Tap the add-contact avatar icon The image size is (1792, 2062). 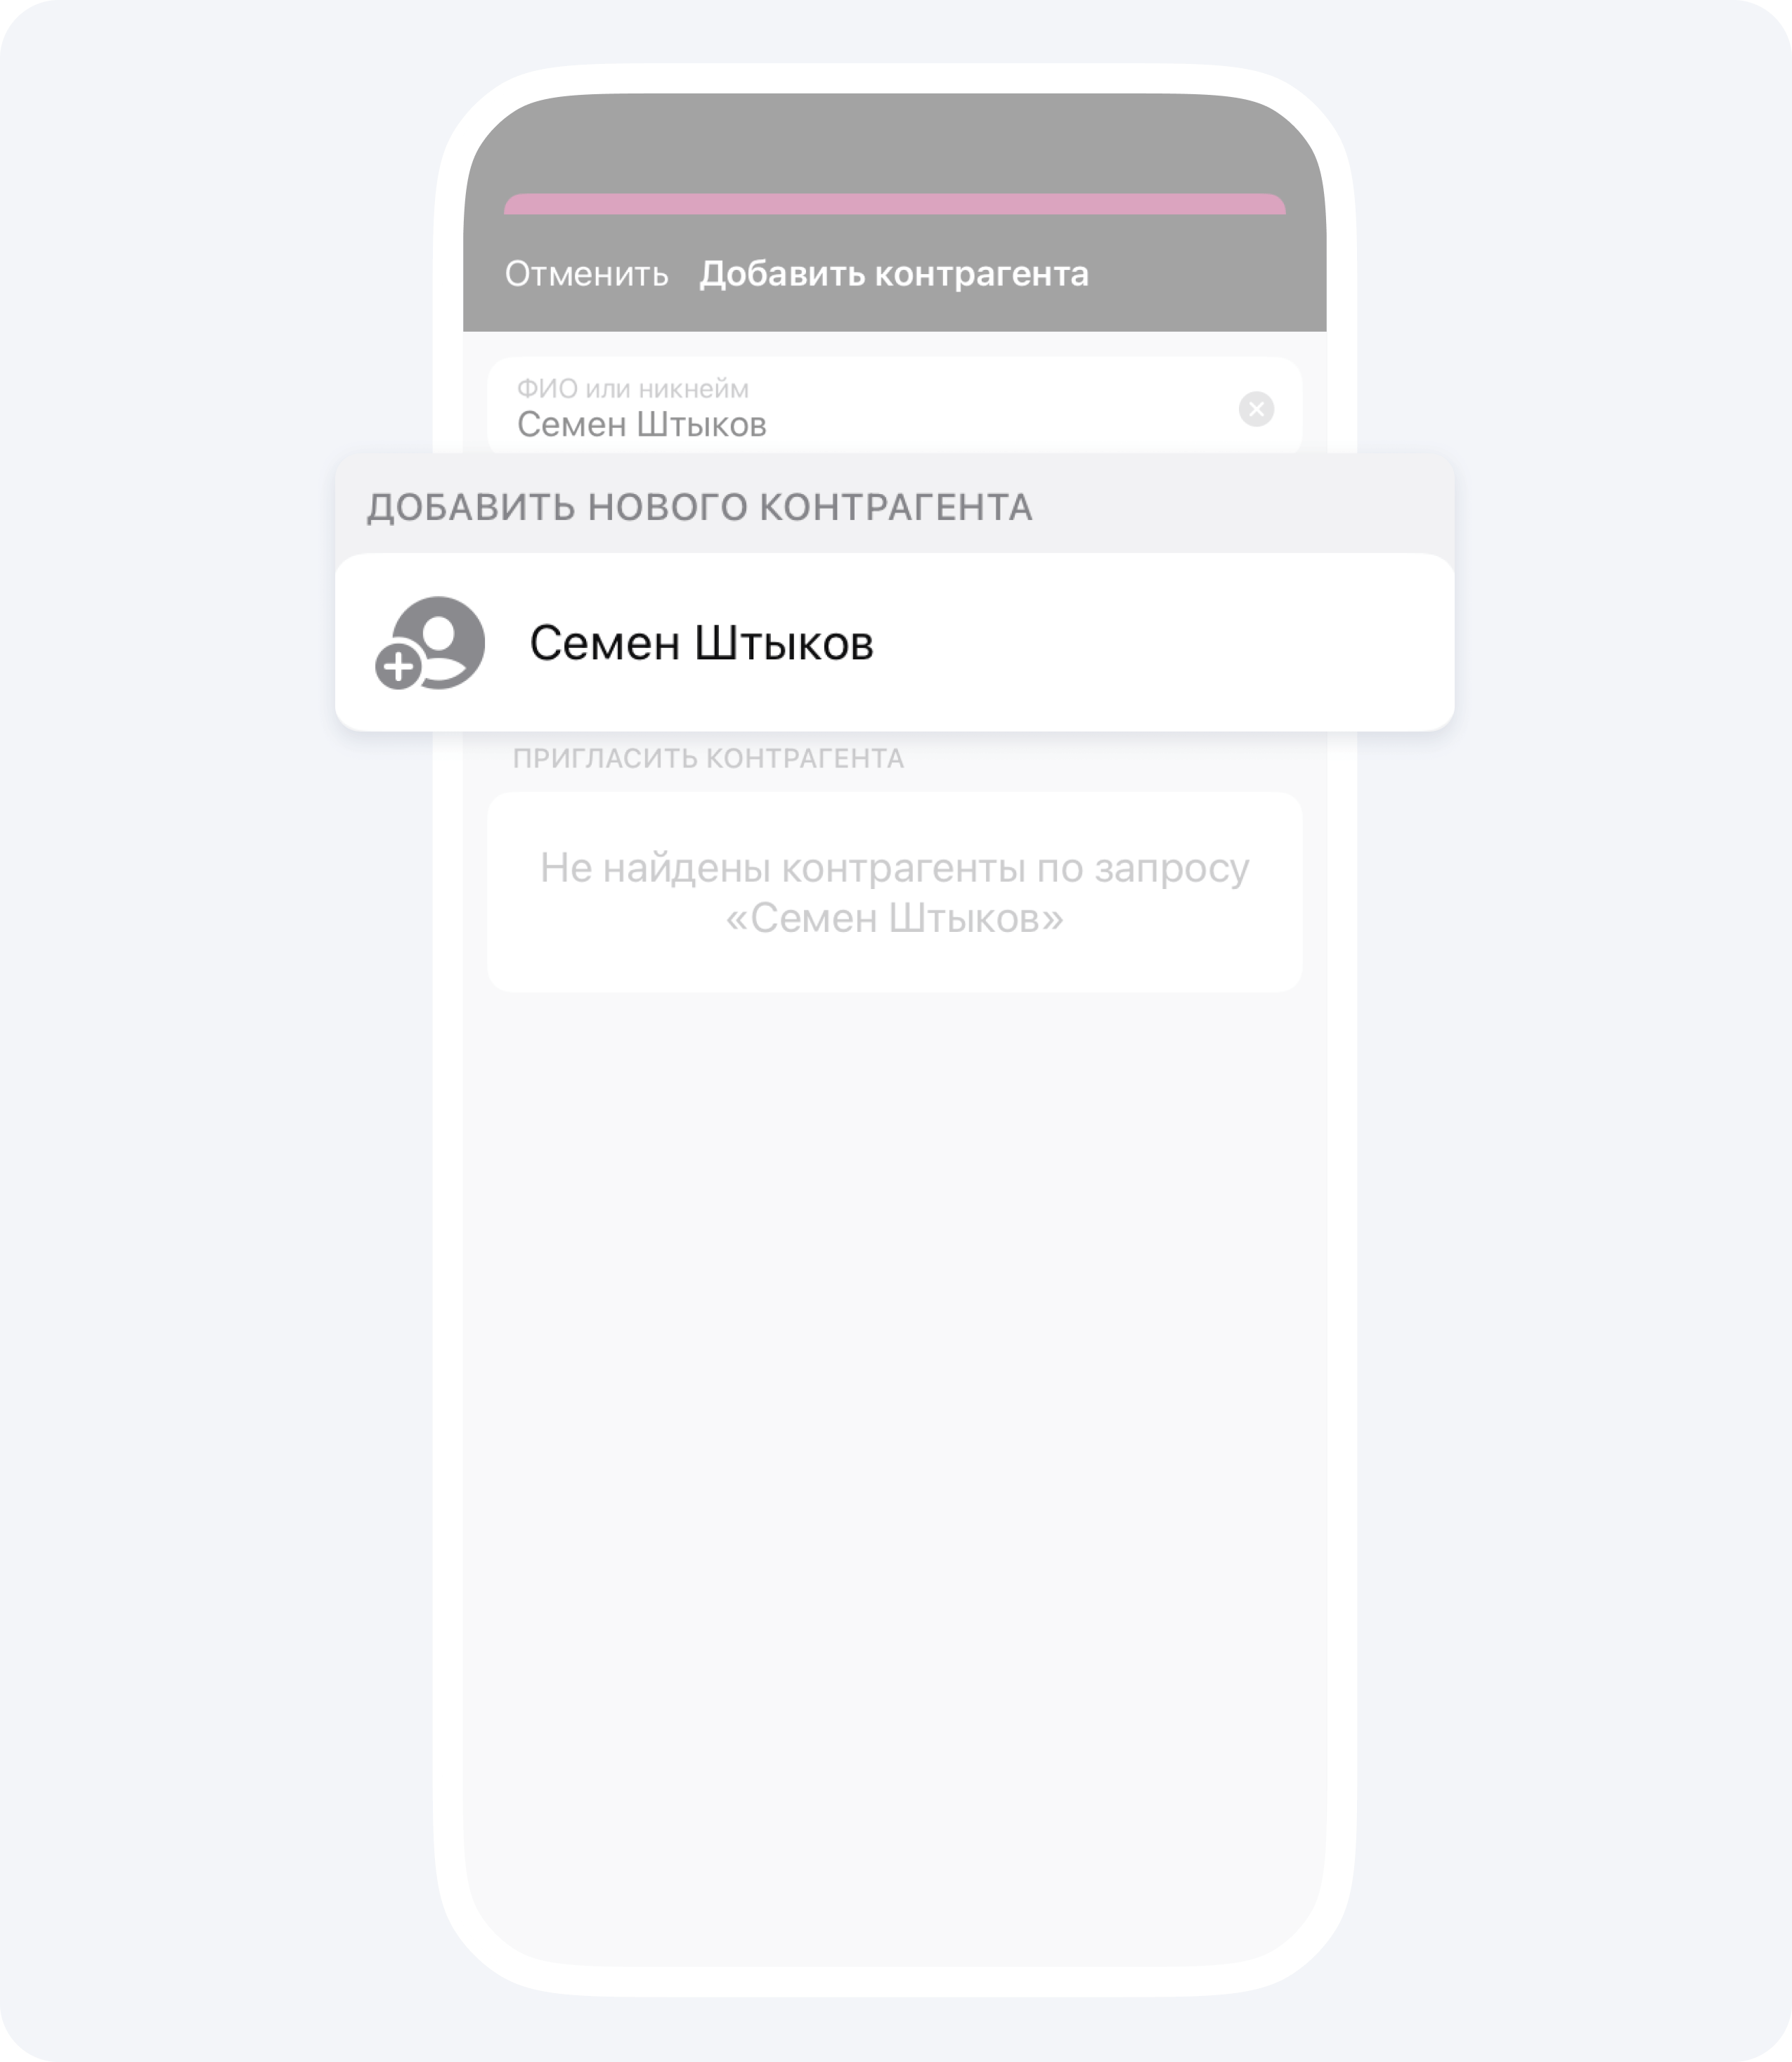coord(431,643)
